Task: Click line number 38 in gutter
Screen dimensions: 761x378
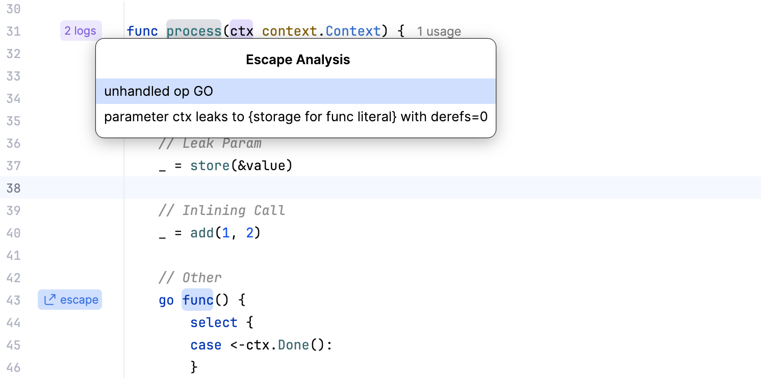Action: click(x=13, y=188)
